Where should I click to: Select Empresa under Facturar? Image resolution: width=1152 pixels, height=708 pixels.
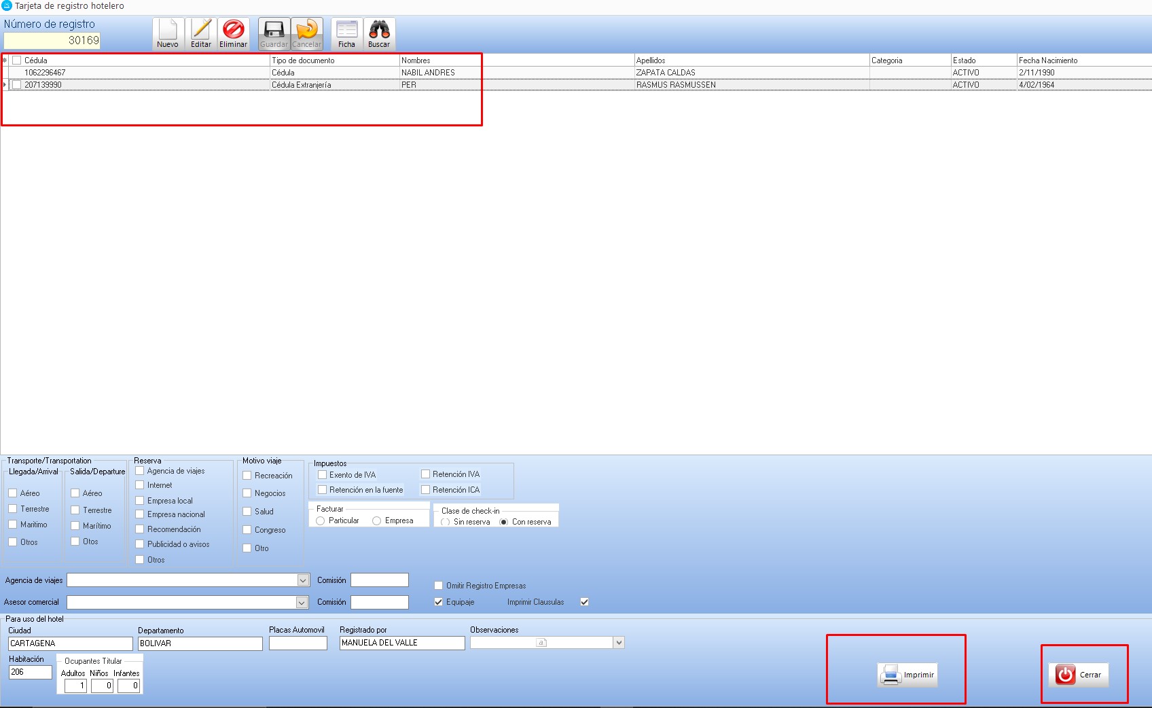point(376,520)
